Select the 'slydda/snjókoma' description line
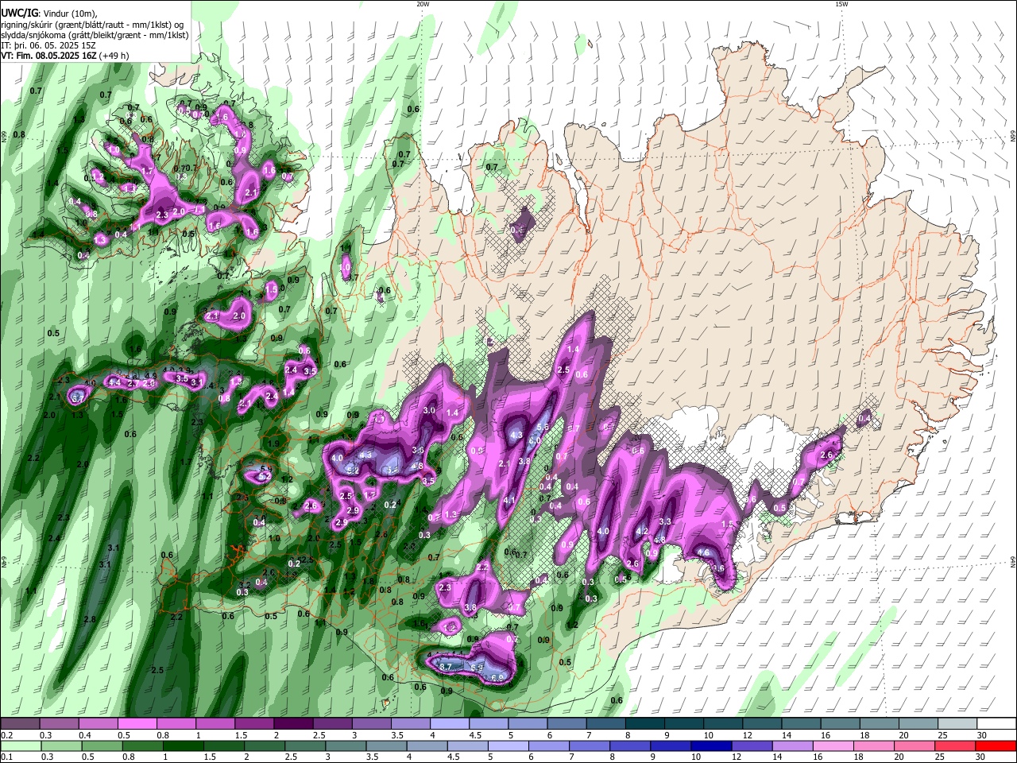The width and height of the screenshot is (1017, 763). 95,35
